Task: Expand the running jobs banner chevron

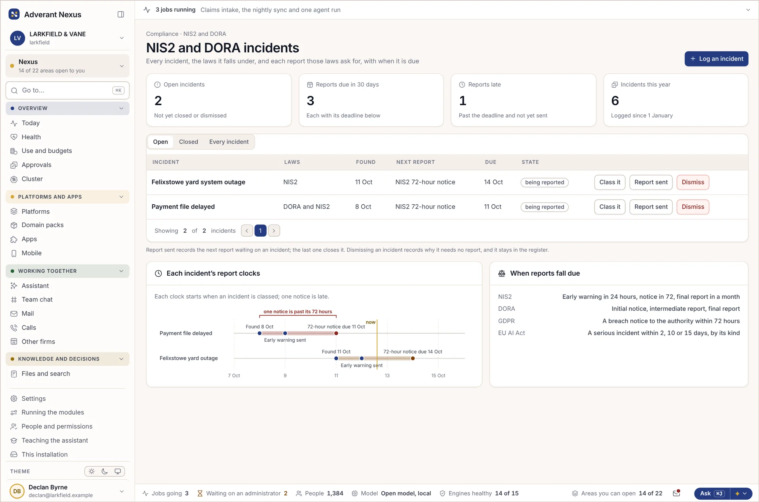Action: (x=748, y=10)
